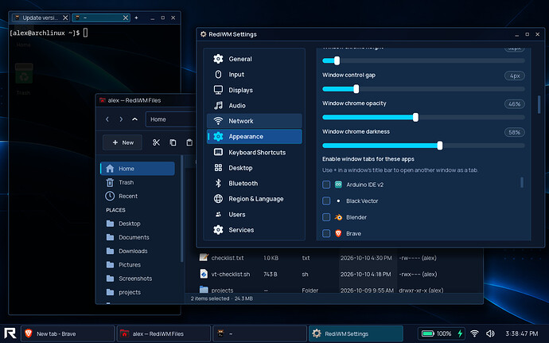The height and width of the screenshot is (343, 549).
Task: Click the settings panel vertical scrollbar
Action: tap(539, 104)
